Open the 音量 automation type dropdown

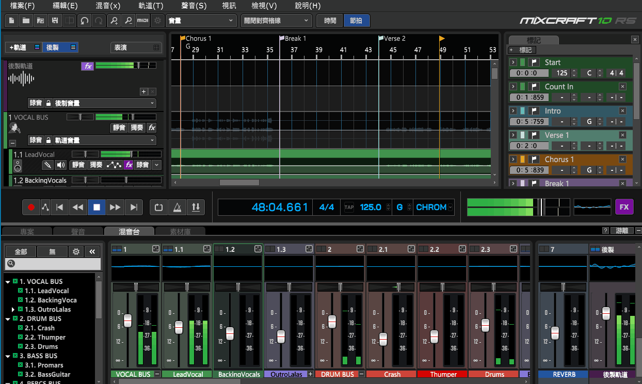(201, 21)
